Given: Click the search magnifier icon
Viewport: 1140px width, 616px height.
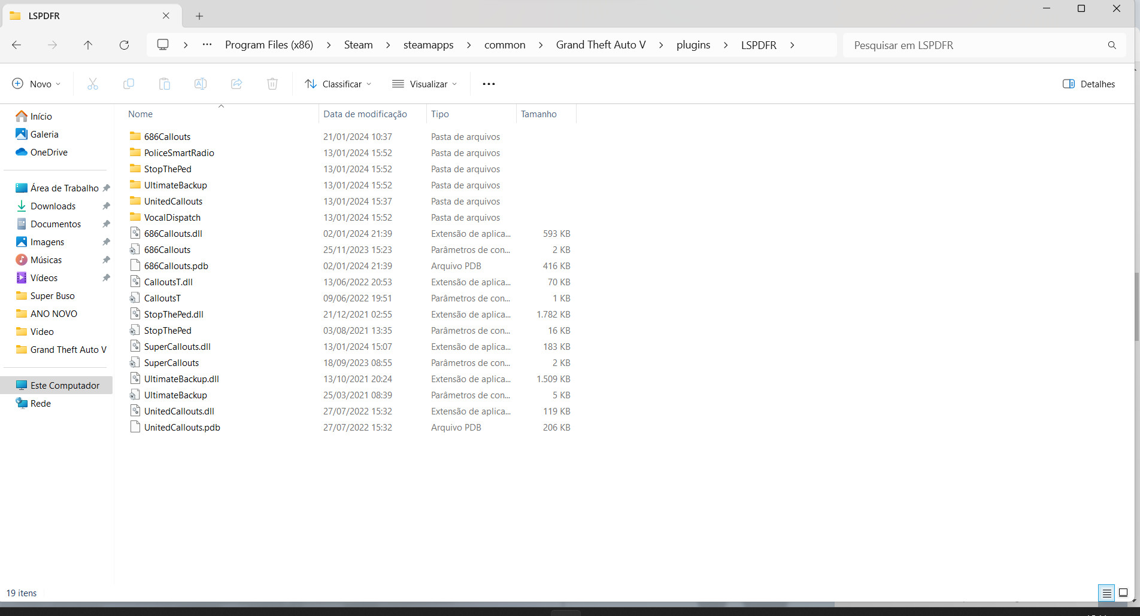Looking at the screenshot, I should [x=1112, y=45].
